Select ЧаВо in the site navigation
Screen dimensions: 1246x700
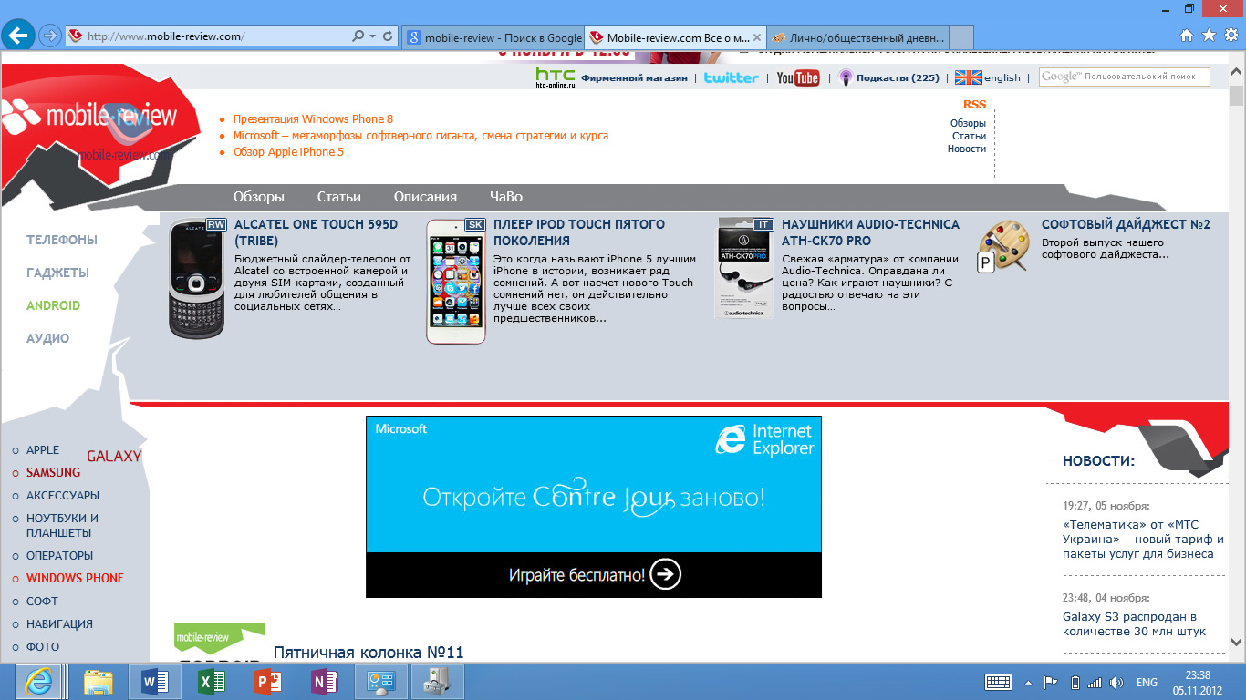point(505,197)
